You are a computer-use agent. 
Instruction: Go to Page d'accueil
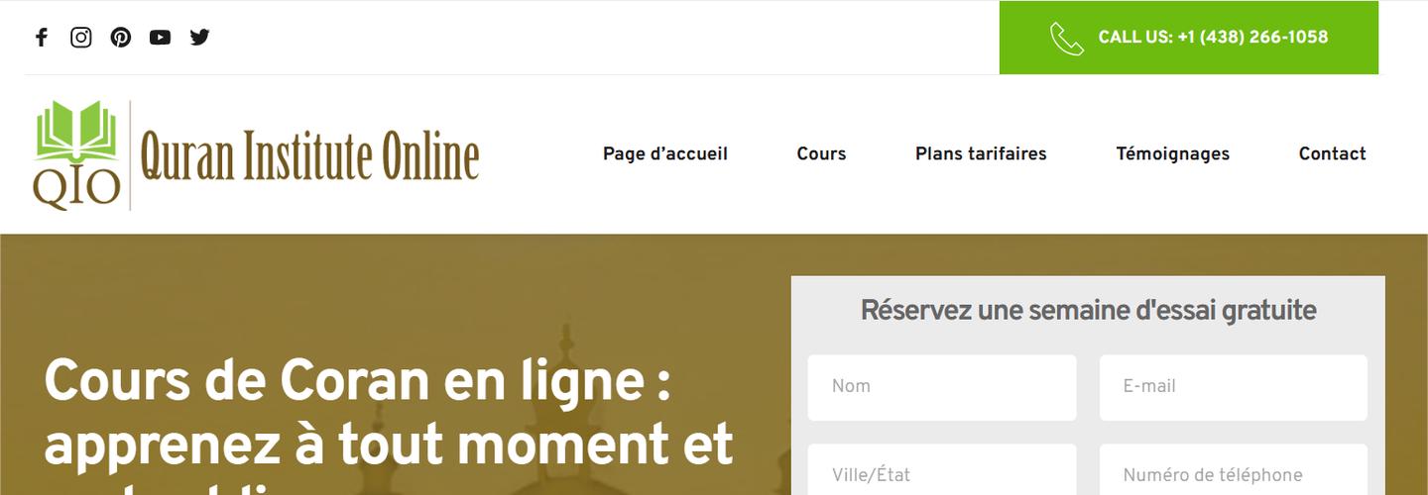665,153
